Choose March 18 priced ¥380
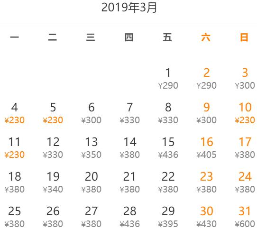The image size is (257, 238). pyautogui.click(x=14, y=183)
